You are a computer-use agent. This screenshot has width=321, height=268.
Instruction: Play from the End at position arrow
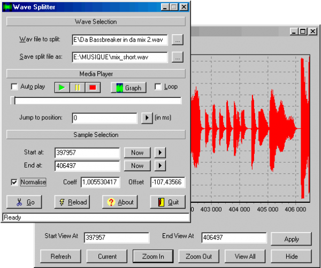pyautogui.click(x=160, y=166)
